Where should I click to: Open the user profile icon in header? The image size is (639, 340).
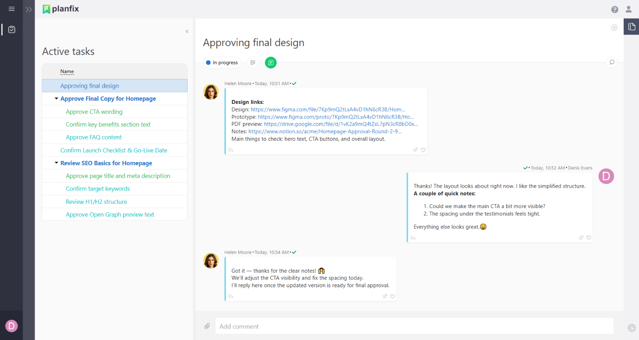628,9
